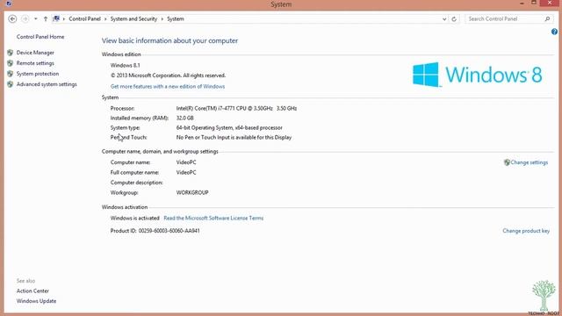The width and height of the screenshot is (562, 316).
Task: Close the System window
Action: pos(550,4)
